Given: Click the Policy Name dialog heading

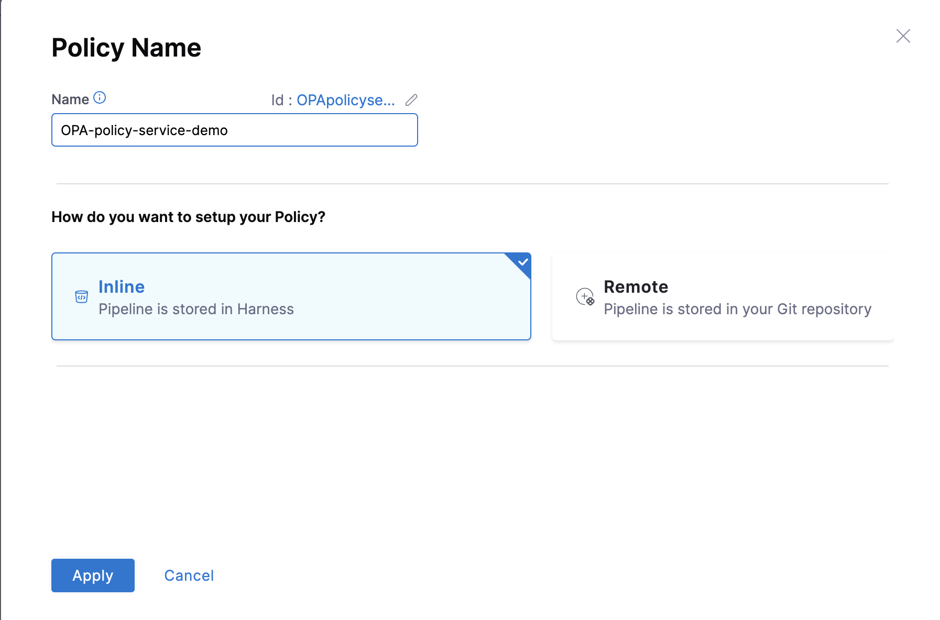Looking at the screenshot, I should click(x=126, y=47).
